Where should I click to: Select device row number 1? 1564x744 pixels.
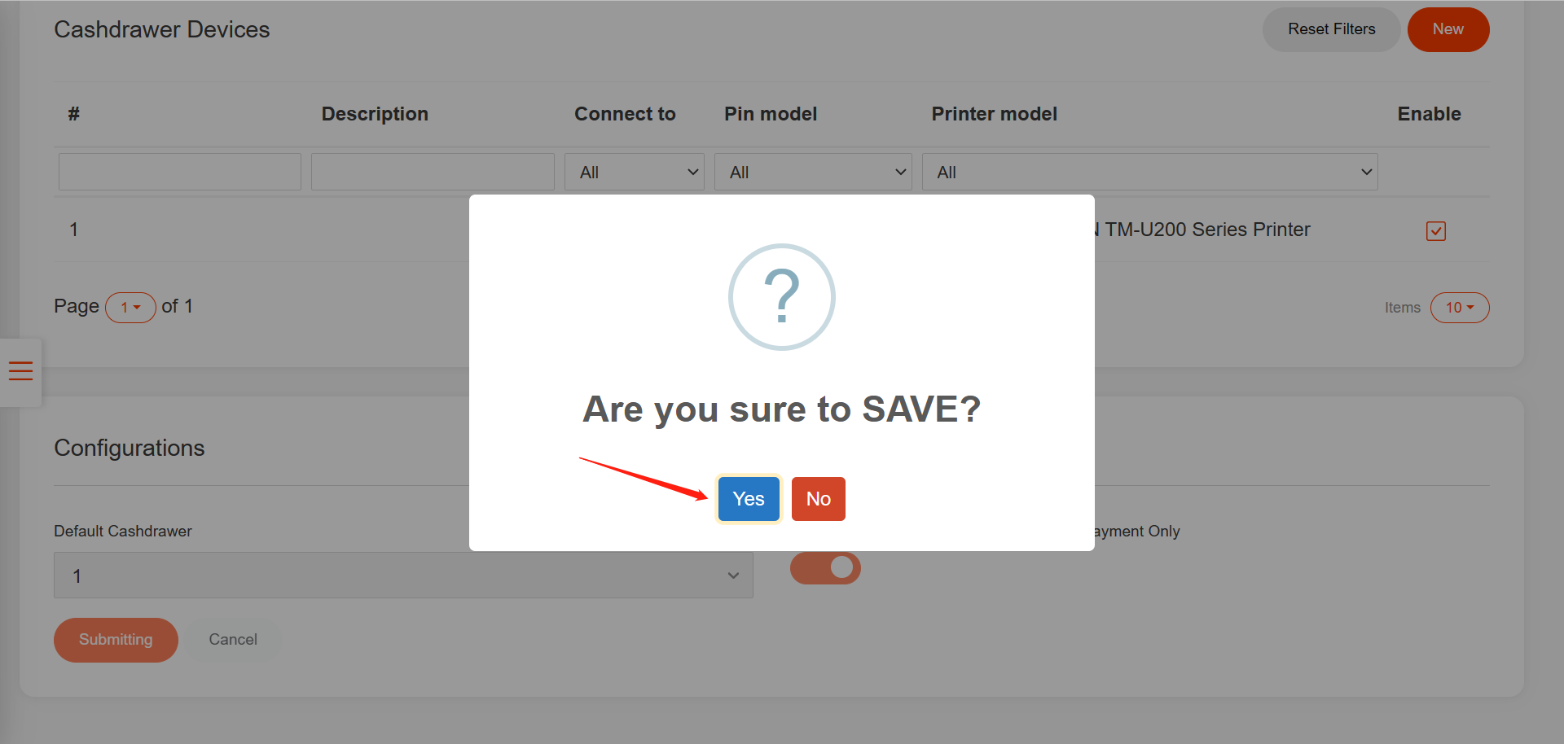[x=74, y=230]
